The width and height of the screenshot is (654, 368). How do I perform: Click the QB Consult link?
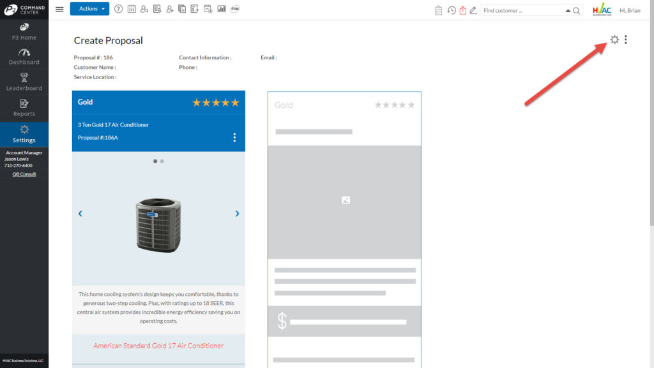tap(24, 174)
